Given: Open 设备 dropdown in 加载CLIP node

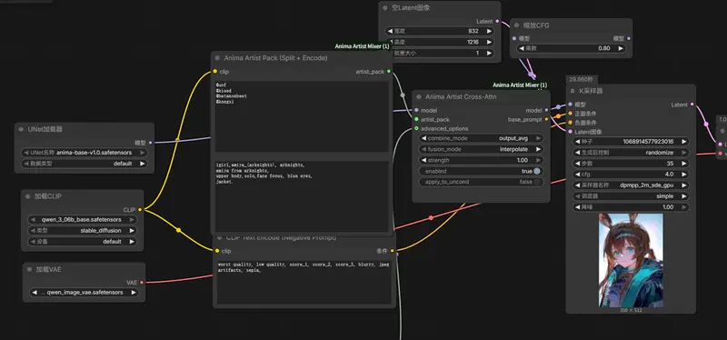Looking at the screenshot, I should (83, 241).
